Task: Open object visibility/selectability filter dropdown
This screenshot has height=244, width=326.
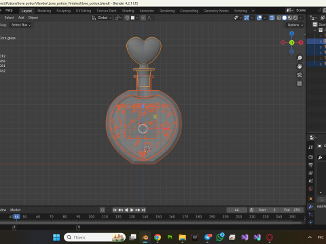Action: click(238, 18)
